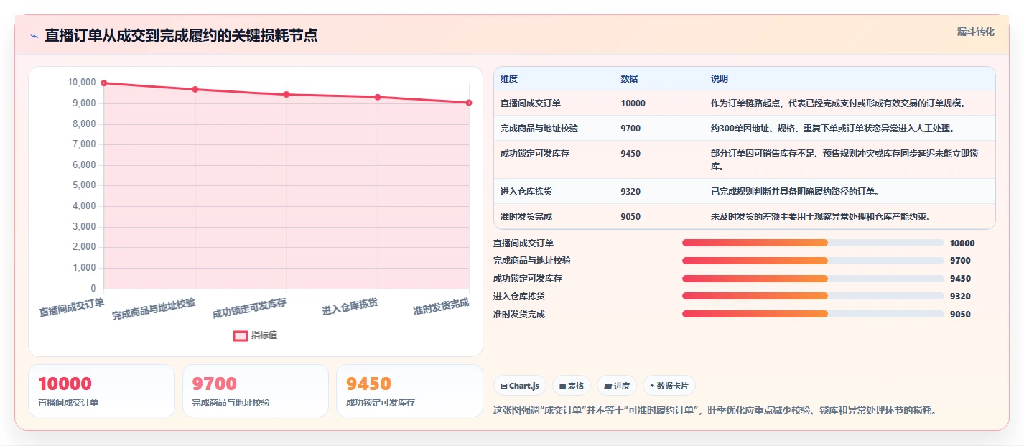Click the 成功锁定可发库存 cell in the table

[535, 154]
